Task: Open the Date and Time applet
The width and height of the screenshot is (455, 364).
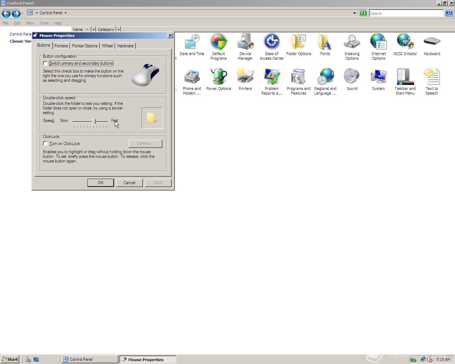Action: [x=192, y=45]
